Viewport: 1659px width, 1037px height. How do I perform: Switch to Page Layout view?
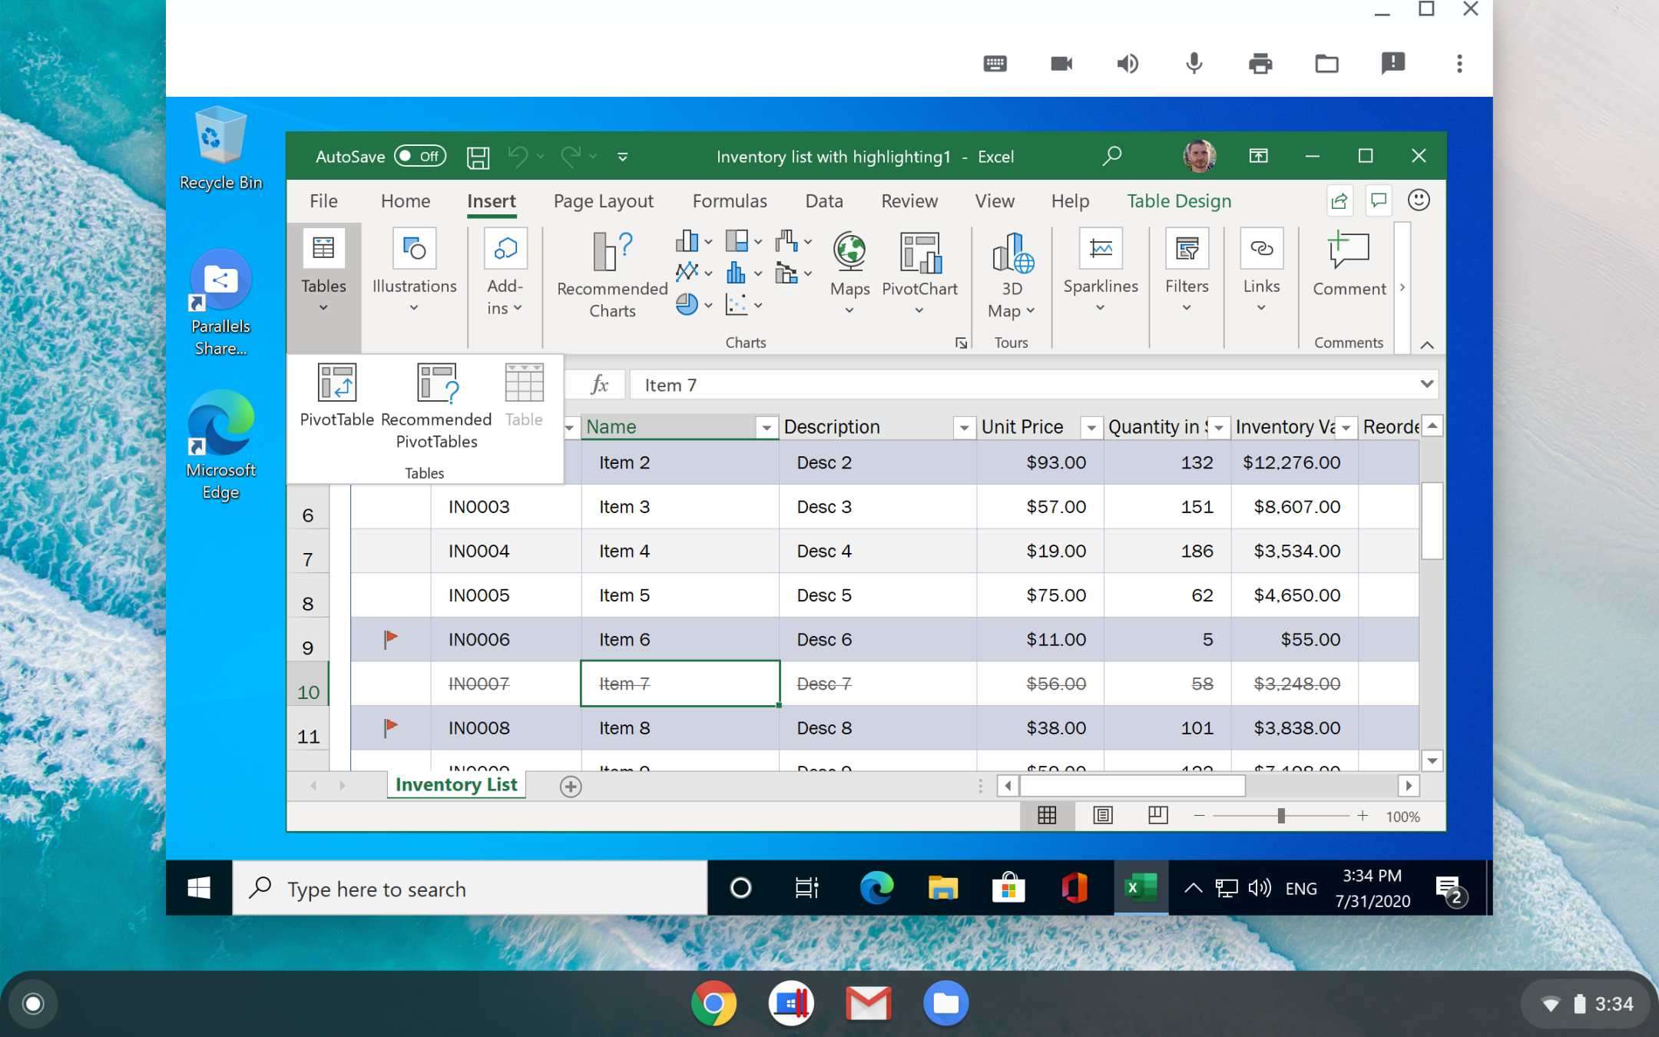coord(1102,816)
